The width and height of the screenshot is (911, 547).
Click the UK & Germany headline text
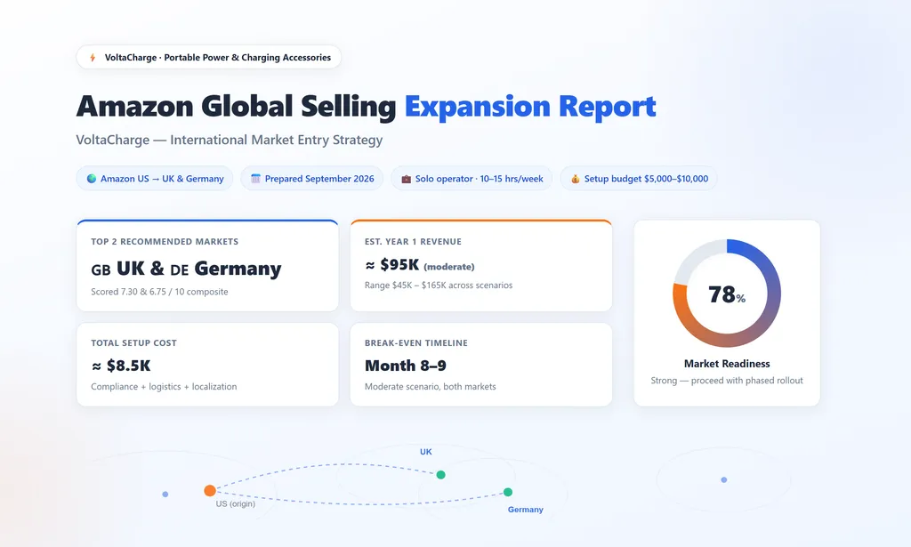[x=186, y=269]
